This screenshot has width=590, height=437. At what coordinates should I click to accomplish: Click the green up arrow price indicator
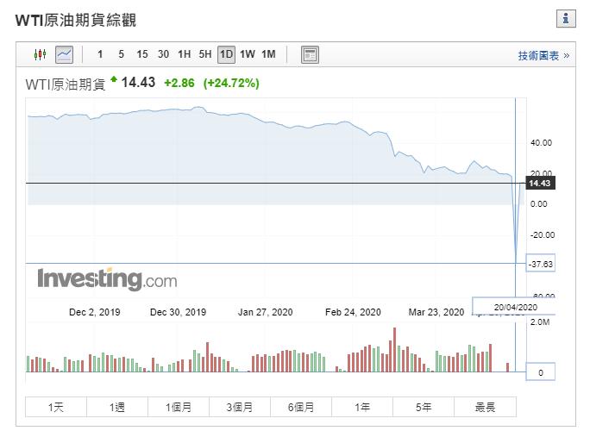coord(113,80)
